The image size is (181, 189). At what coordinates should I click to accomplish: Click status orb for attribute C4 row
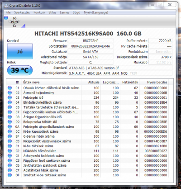point(10,155)
